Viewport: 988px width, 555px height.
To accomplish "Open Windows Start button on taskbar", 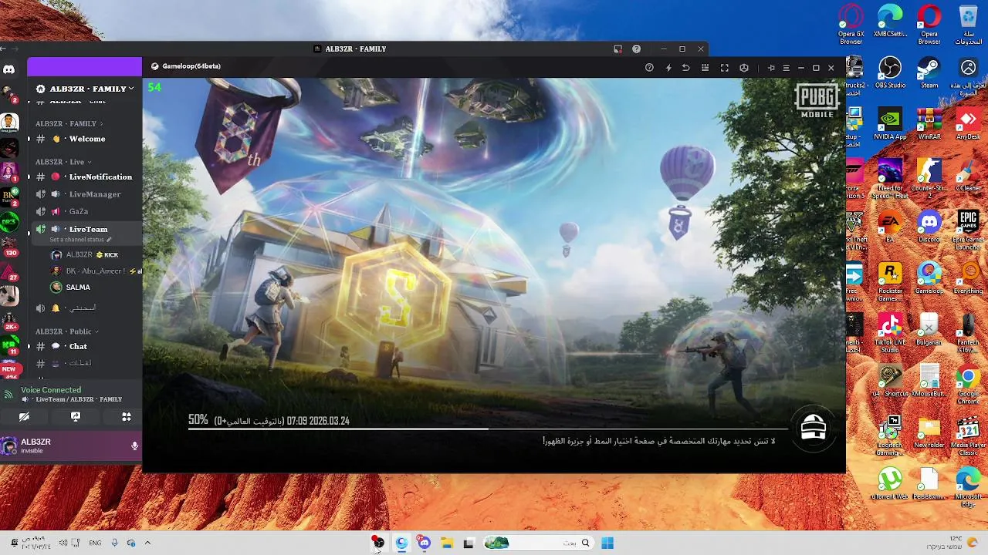I will [x=607, y=543].
